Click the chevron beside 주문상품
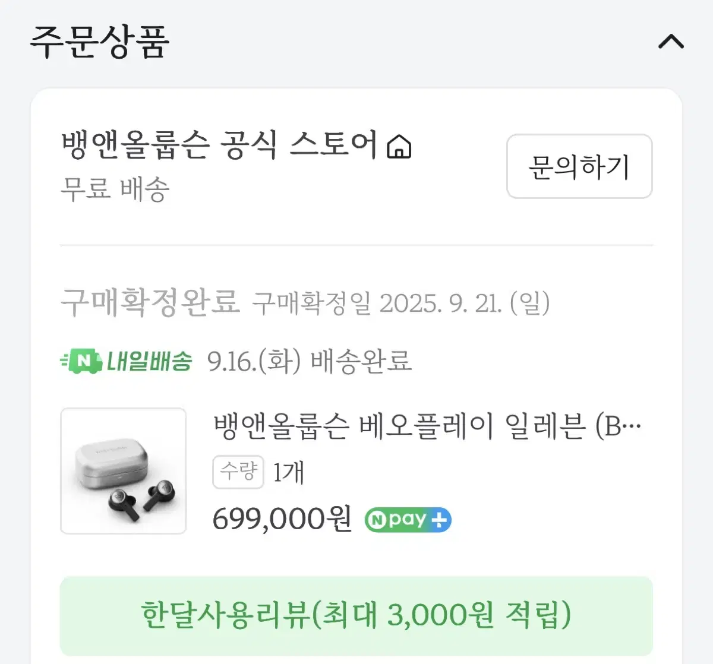 coord(671,42)
